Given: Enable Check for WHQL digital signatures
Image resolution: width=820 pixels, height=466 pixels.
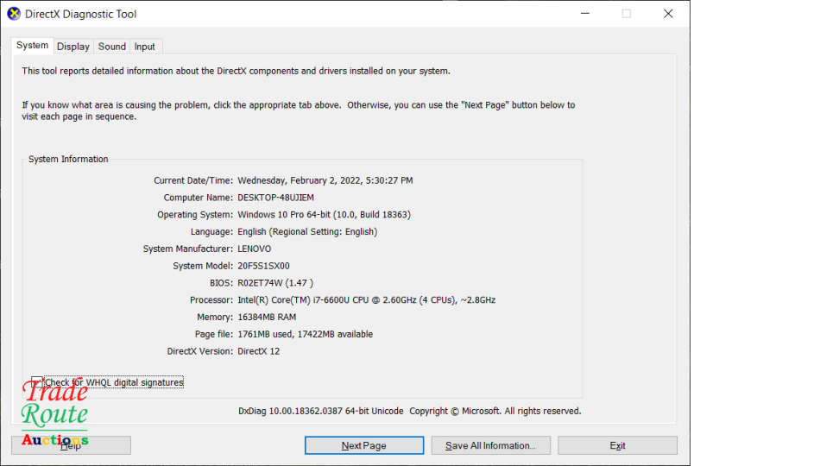Looking at the screenshot, I should coord(37,382).
